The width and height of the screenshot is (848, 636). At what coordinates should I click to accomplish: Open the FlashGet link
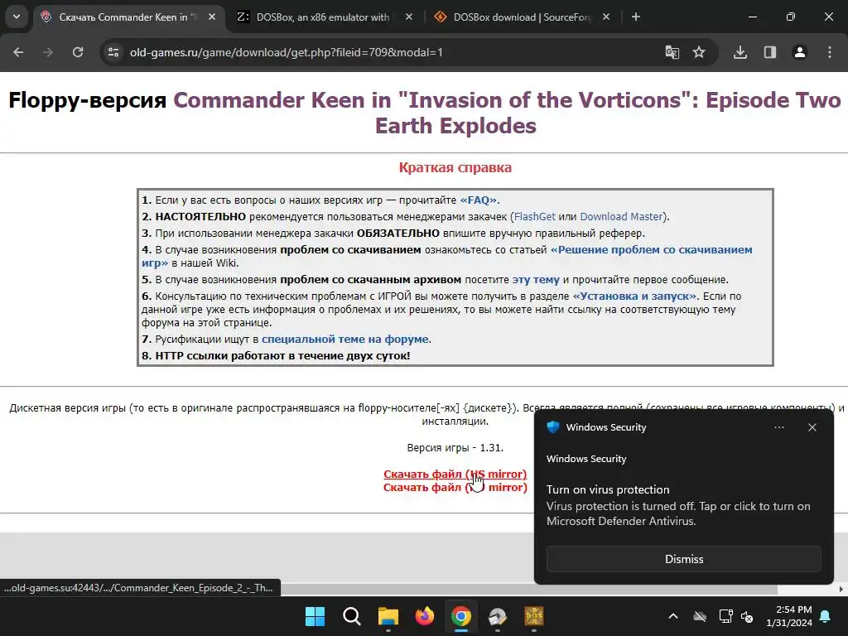534,217
